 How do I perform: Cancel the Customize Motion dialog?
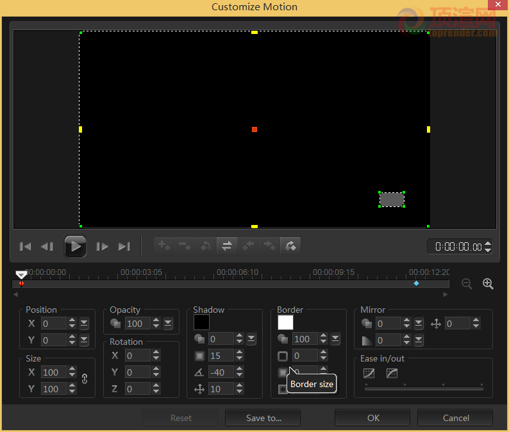(x=455, y=418)
